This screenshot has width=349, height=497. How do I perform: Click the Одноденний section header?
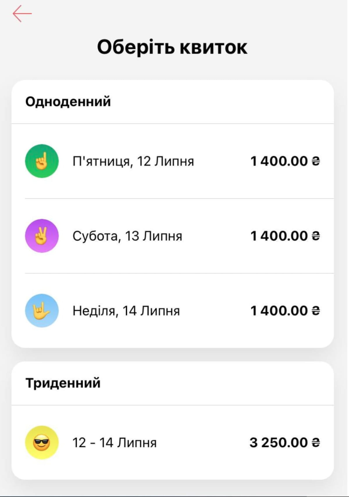click(68, 102)
